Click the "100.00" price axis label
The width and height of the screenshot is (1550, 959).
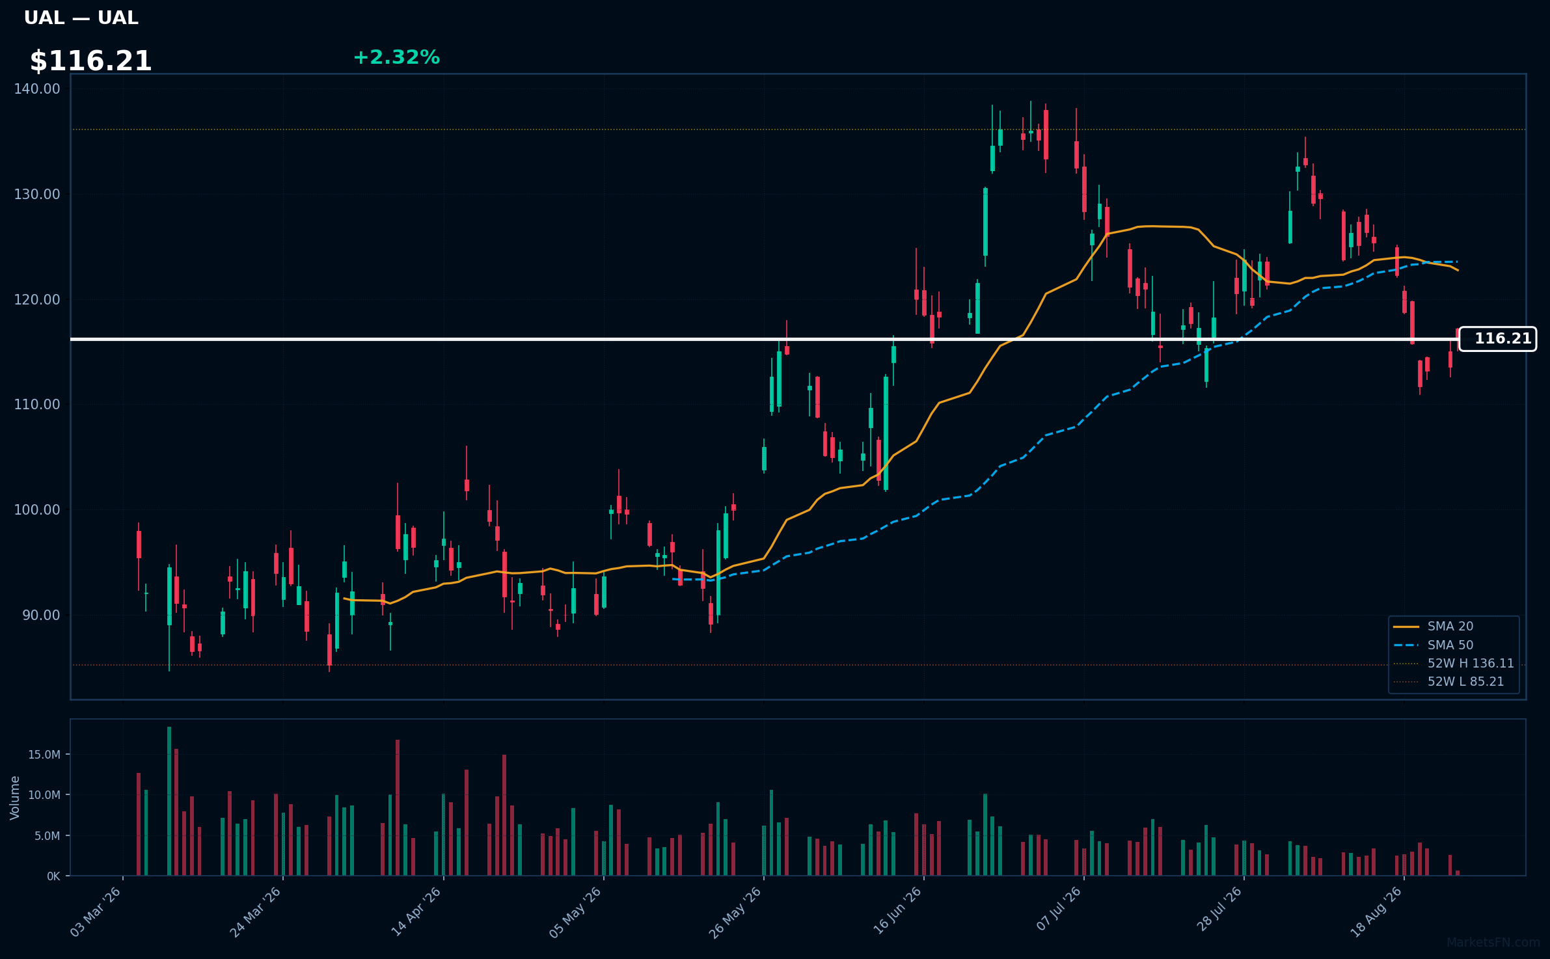click(37, 510)
